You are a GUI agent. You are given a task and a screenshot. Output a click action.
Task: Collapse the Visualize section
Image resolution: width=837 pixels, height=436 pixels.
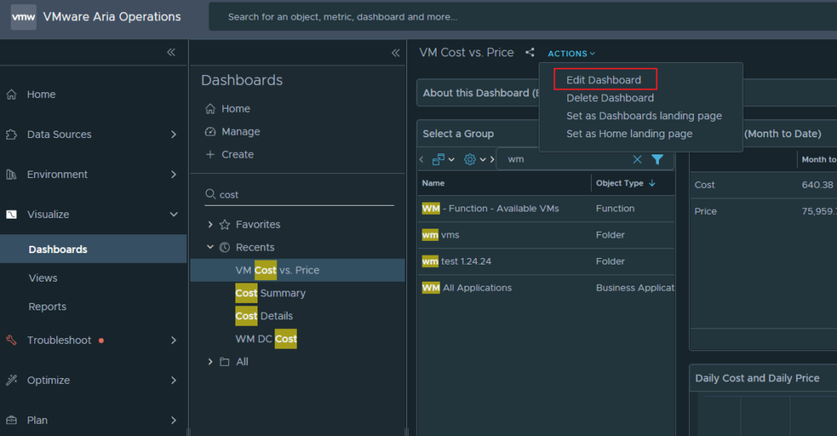coord(173,214)
